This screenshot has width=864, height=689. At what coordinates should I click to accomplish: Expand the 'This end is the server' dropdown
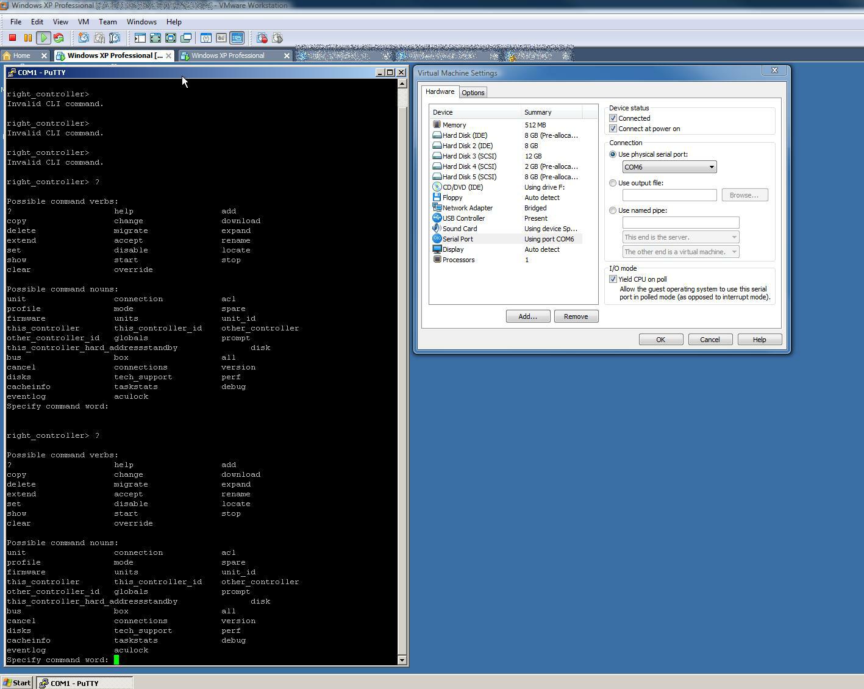pyautogui.click(x=734, y=237)
